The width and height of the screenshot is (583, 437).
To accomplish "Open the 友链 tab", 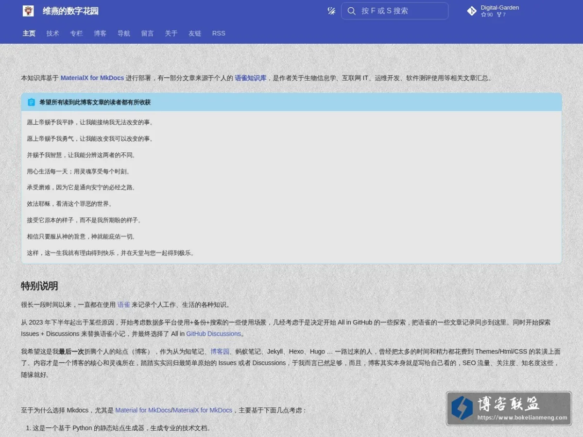I will tap(195, 33).
